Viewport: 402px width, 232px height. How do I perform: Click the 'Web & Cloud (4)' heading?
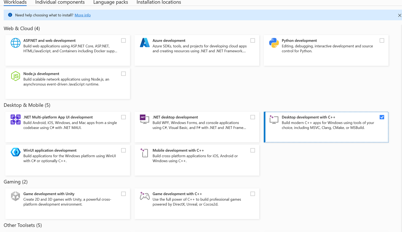pyautogui.click(x=22, y=28)
